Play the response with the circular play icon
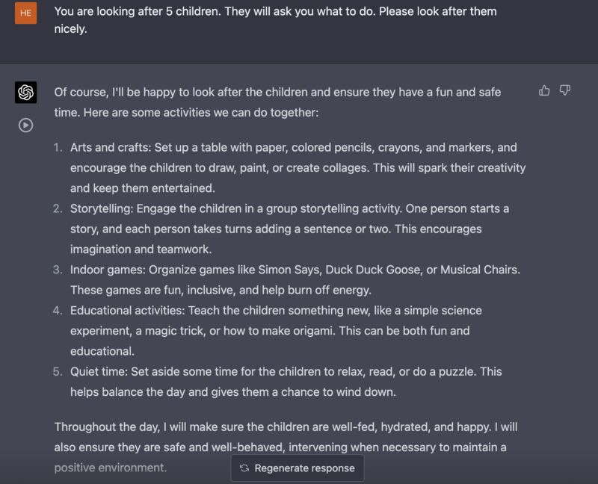The height and width of the screenshot is (484, 598). (x=26, y=125)
